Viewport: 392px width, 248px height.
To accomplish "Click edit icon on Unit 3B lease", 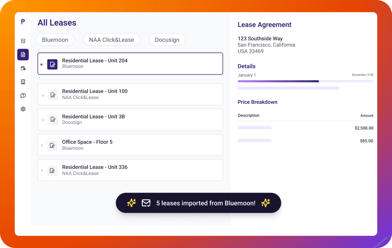I will click(53, 120).
